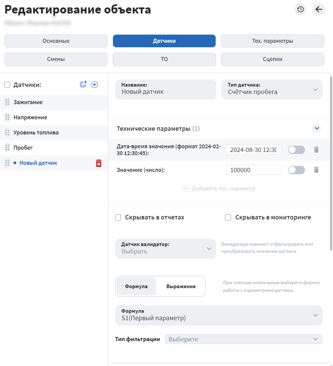The image size is (333, 366).
Task: Delete the Дата-время значения parameter
Action: (x=316, y=150)
